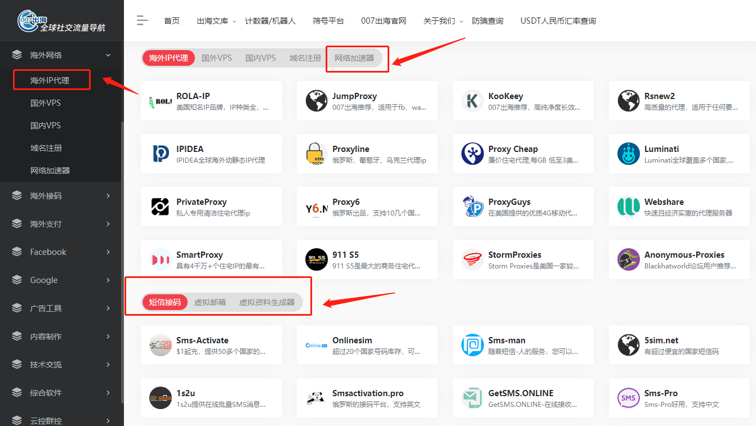756x426 pixels.
Task: Click the Sms-man blue logo icon
Action: pos(473,346)
